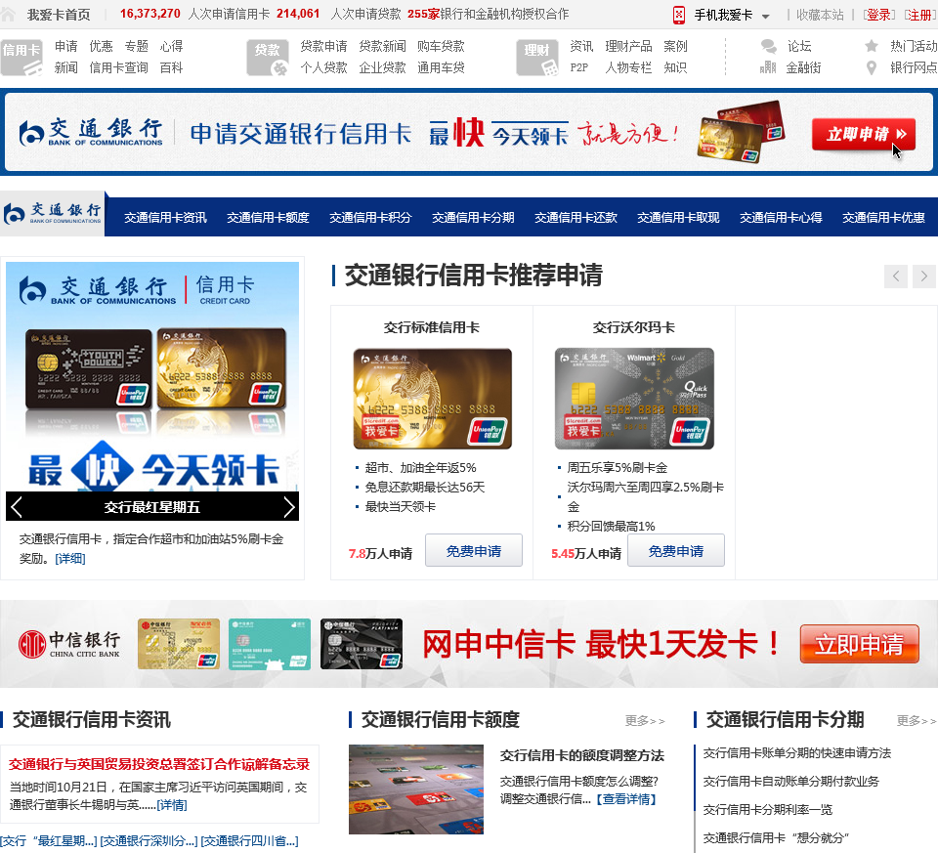
Task: Select the 交通信用卡积分 tab
Action: (x=370, y=218)
